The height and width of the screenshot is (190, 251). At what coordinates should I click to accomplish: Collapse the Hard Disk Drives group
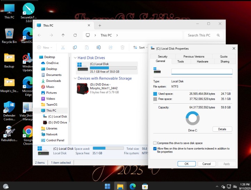tap(75, 58)
